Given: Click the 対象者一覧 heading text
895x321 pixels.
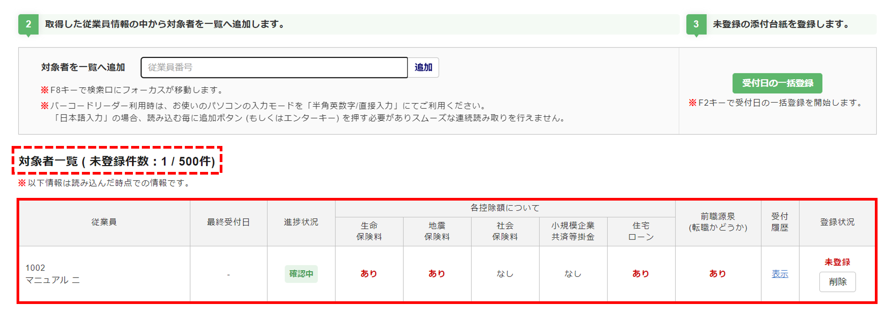Looking at the screenshot, I should click(x=117, y=162).
